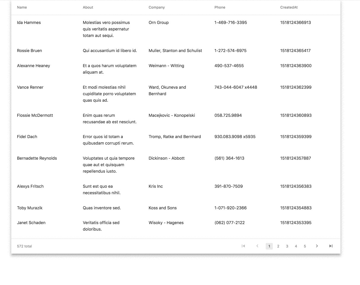Click company Dickinson - Abbott
This screenshot has height=285, width=360.
click(x=167, y=158)
